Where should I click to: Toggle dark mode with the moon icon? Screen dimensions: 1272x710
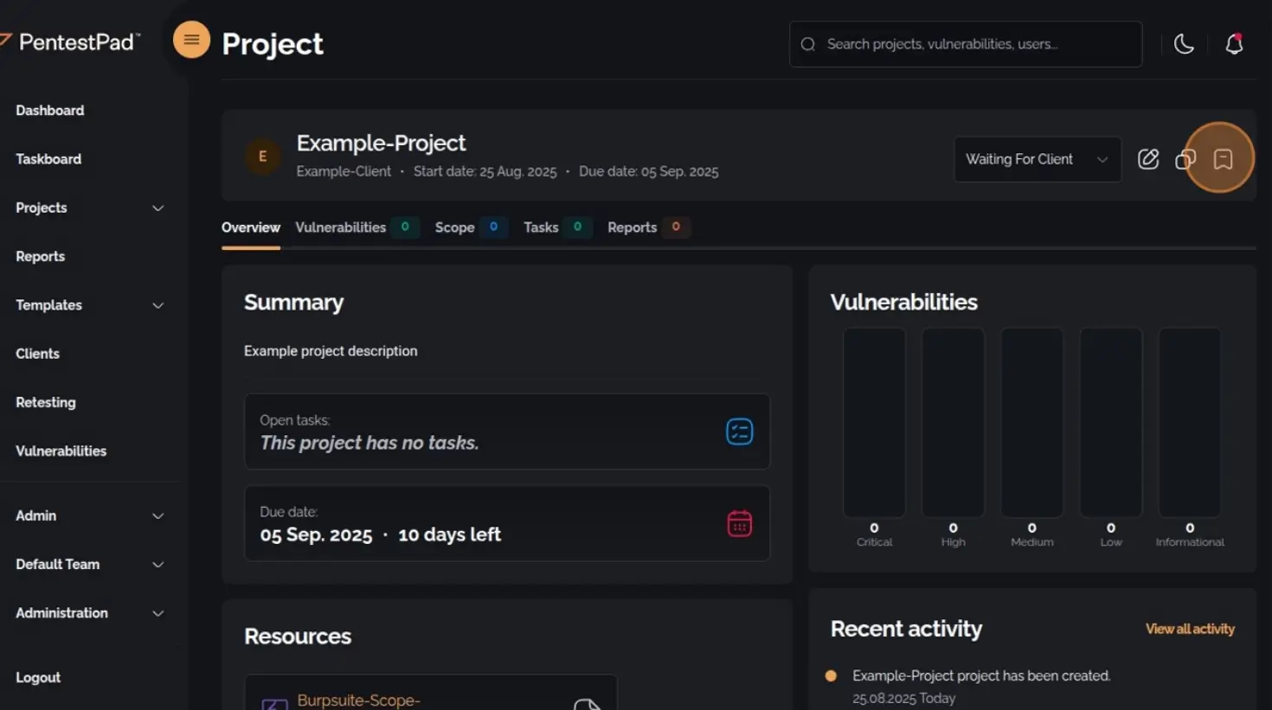coord(1184,44)
